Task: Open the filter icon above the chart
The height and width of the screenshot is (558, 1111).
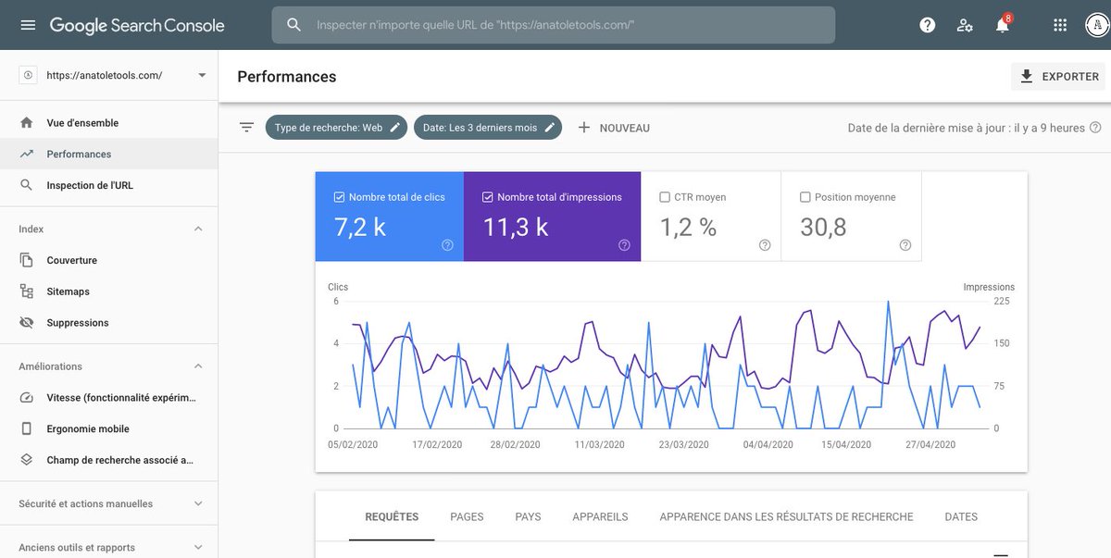Action: (245, 128)
